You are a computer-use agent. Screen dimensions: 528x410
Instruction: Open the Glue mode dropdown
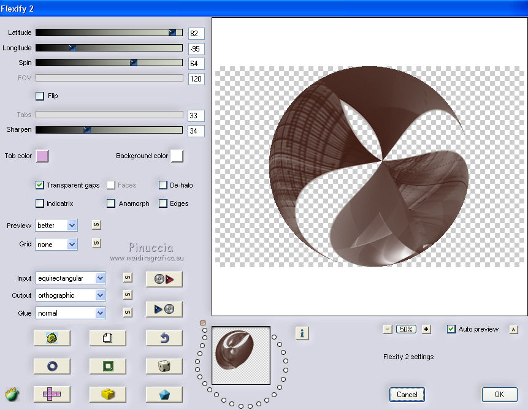(71, 313)
